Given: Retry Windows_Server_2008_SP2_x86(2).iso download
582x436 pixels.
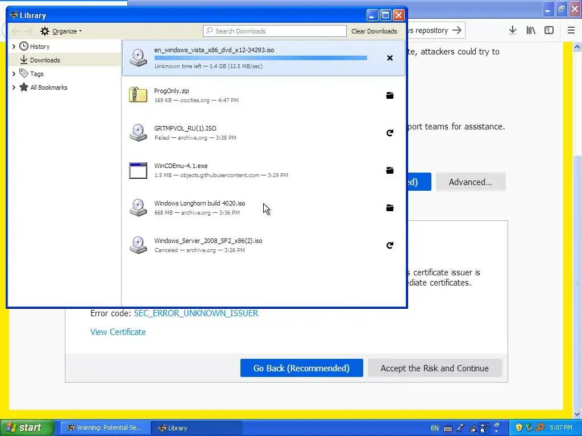Looking at the screenshot, I should (390, 245).
